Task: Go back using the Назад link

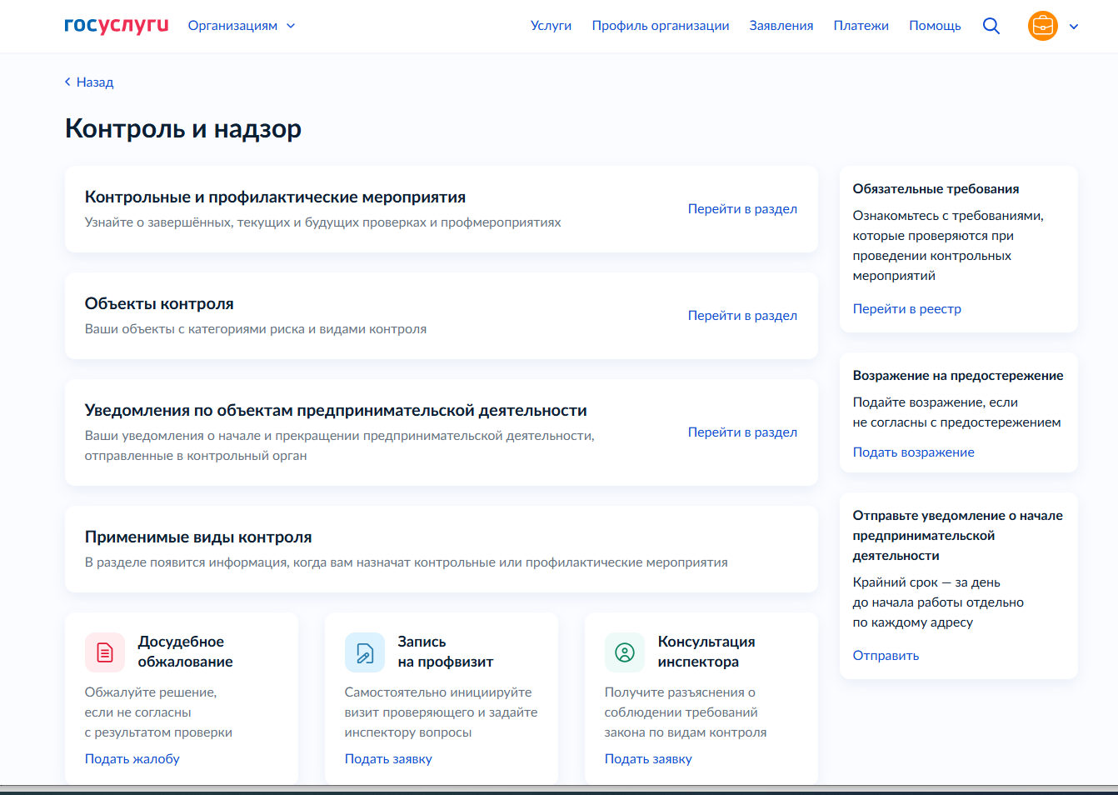Action: pos(95,82)
